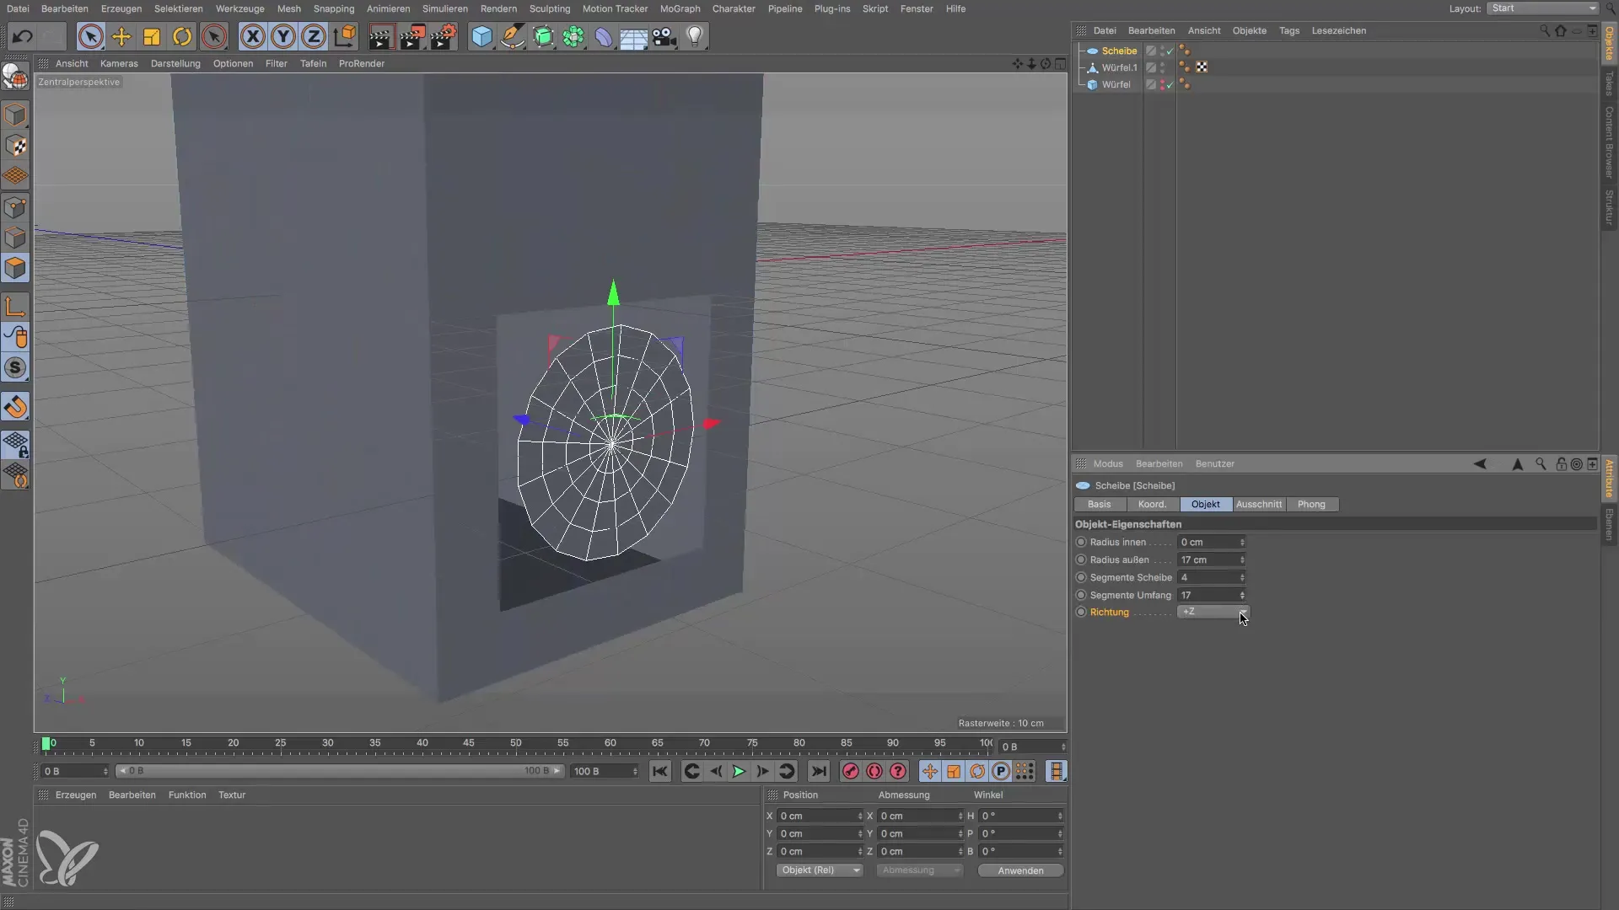Click the record keyframe button
The width and height of the screenshot is (1619, 910).
click(851, 771)
